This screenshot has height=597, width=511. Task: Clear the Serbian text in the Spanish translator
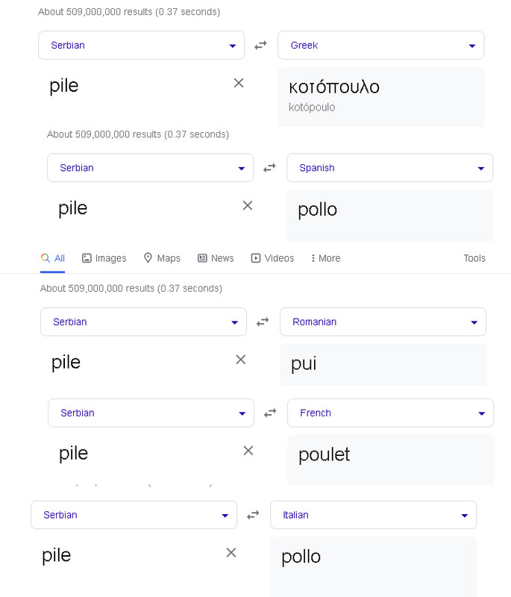pyautogui.click(x=248, y=205)
